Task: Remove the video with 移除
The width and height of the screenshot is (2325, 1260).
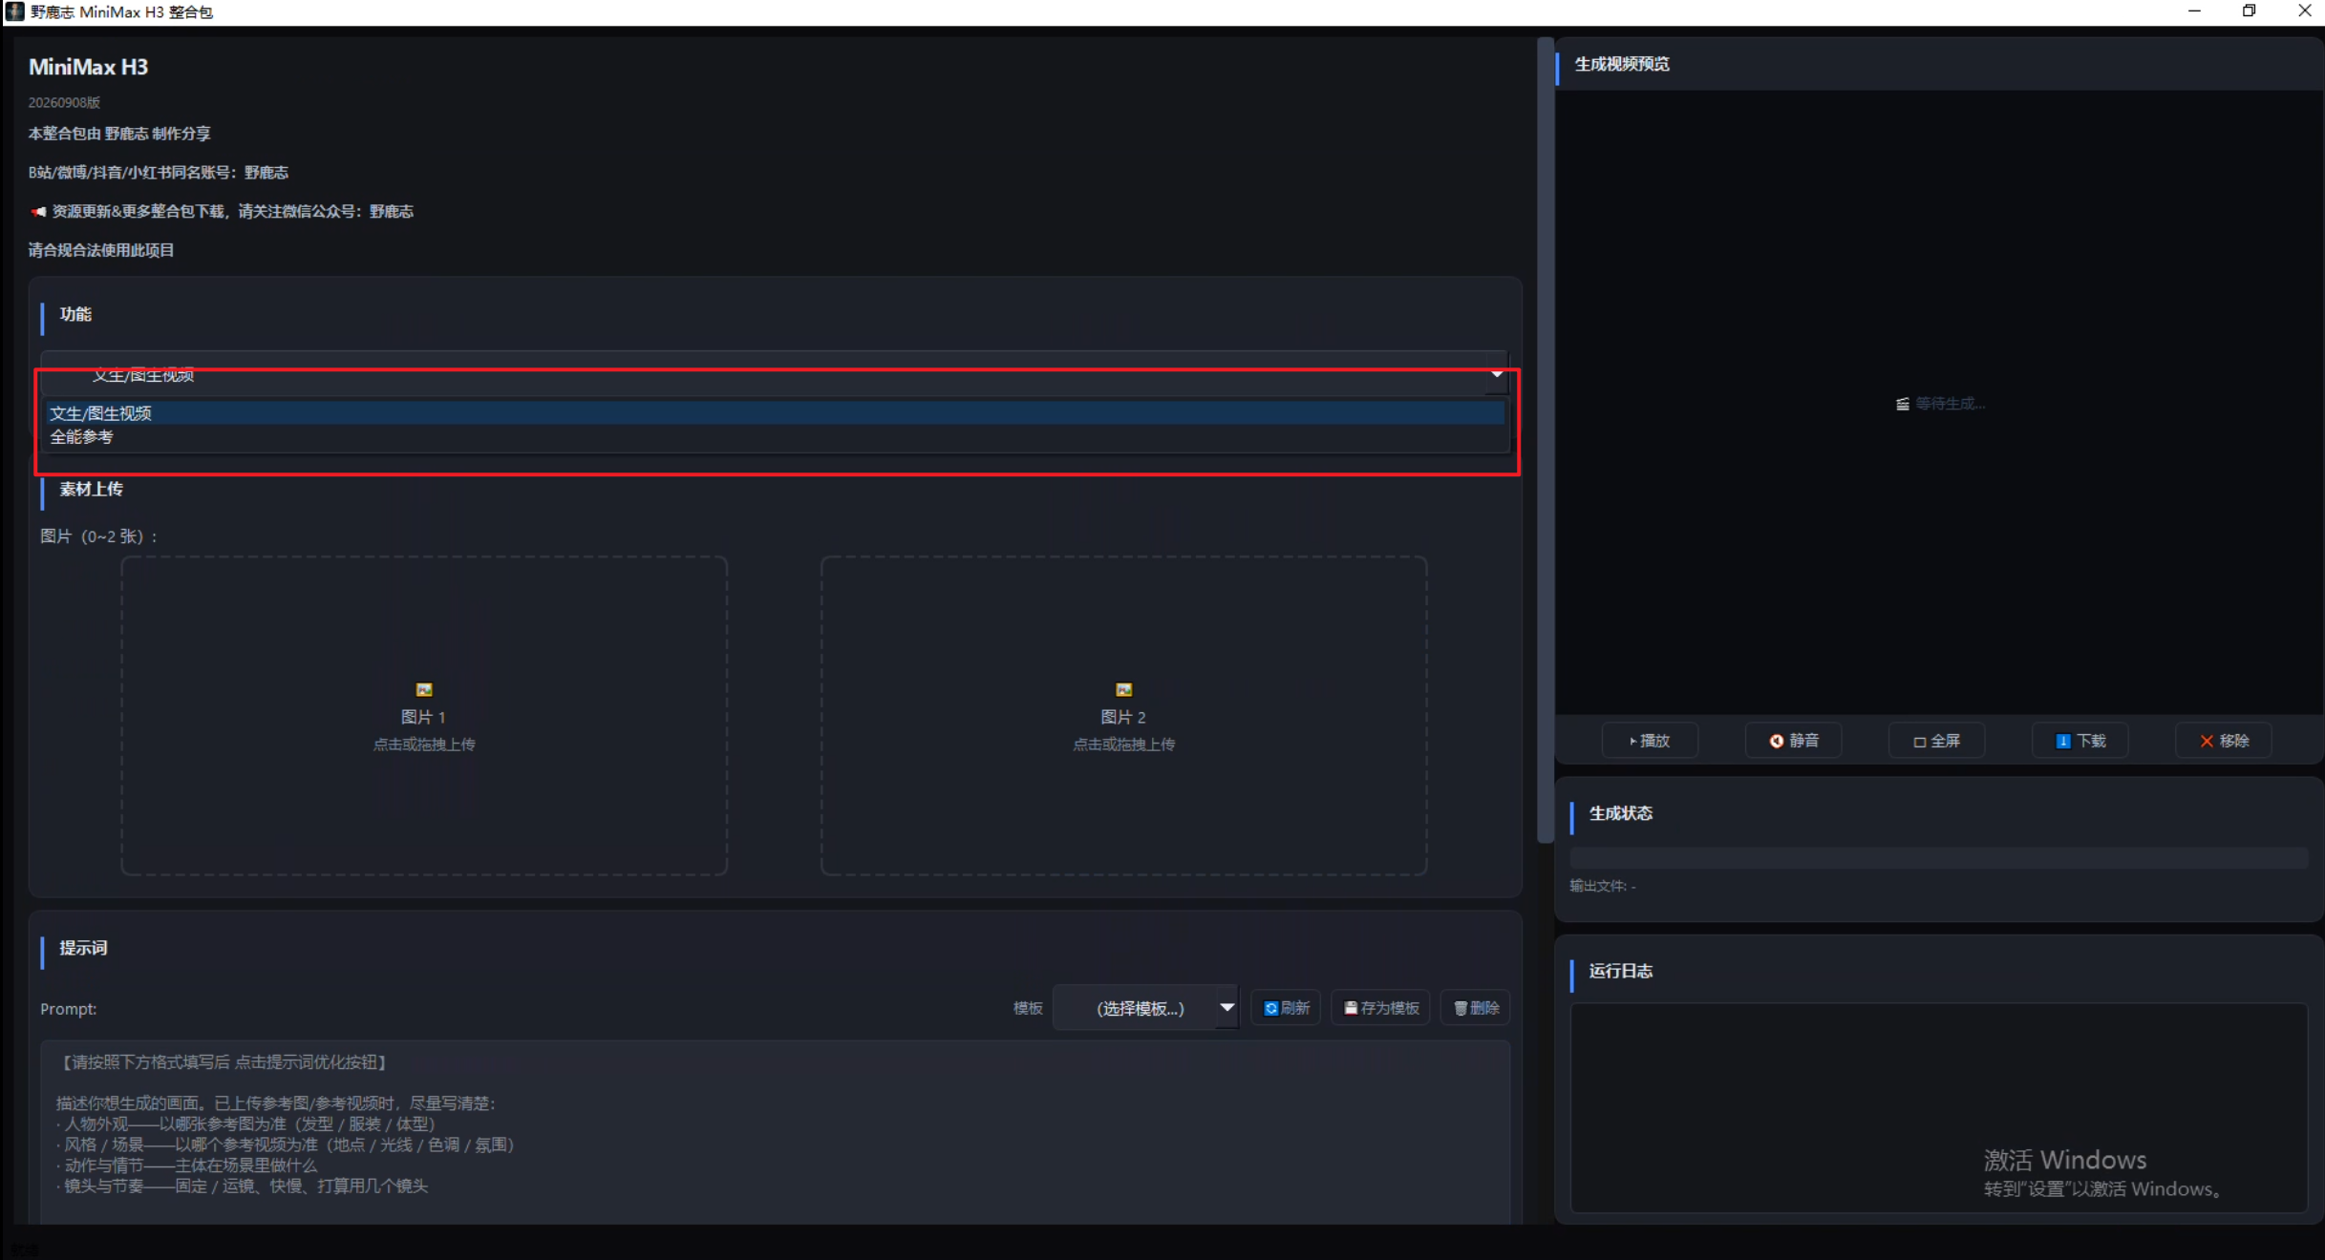Action: click(2223, 741)
